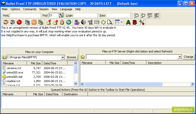Click FTP pane scroll left arrow
The image size is (196, 114).
point(82,84)
